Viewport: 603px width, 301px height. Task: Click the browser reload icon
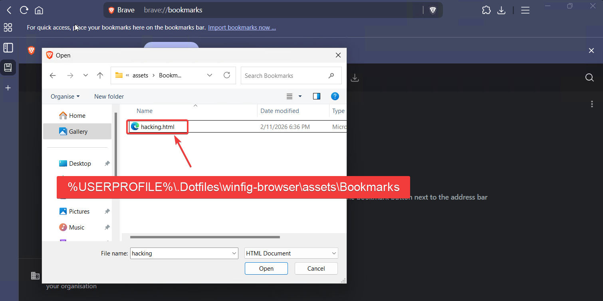click(24, 10)
